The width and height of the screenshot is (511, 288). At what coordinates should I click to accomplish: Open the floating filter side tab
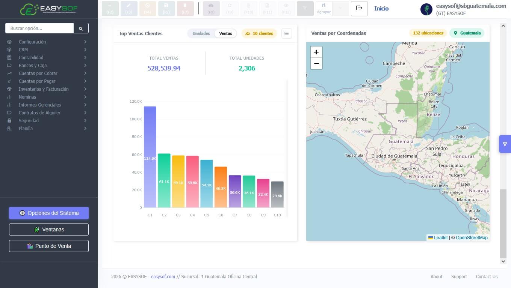point(505,144)
